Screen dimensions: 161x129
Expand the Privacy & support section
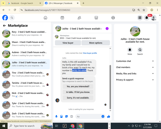coord(135,80)
